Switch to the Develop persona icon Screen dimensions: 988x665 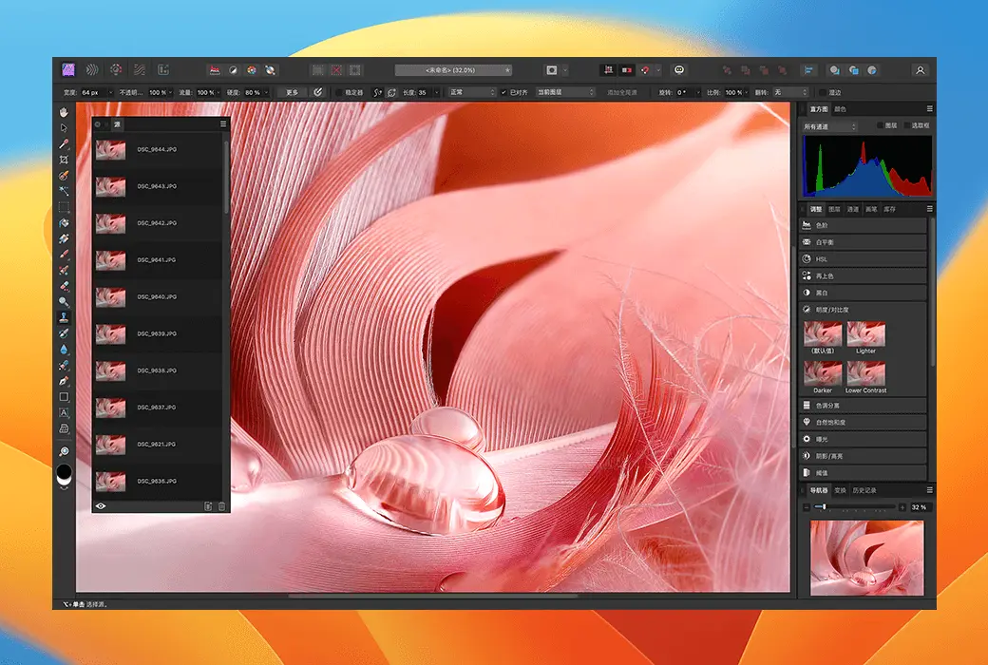click(116, 70)
